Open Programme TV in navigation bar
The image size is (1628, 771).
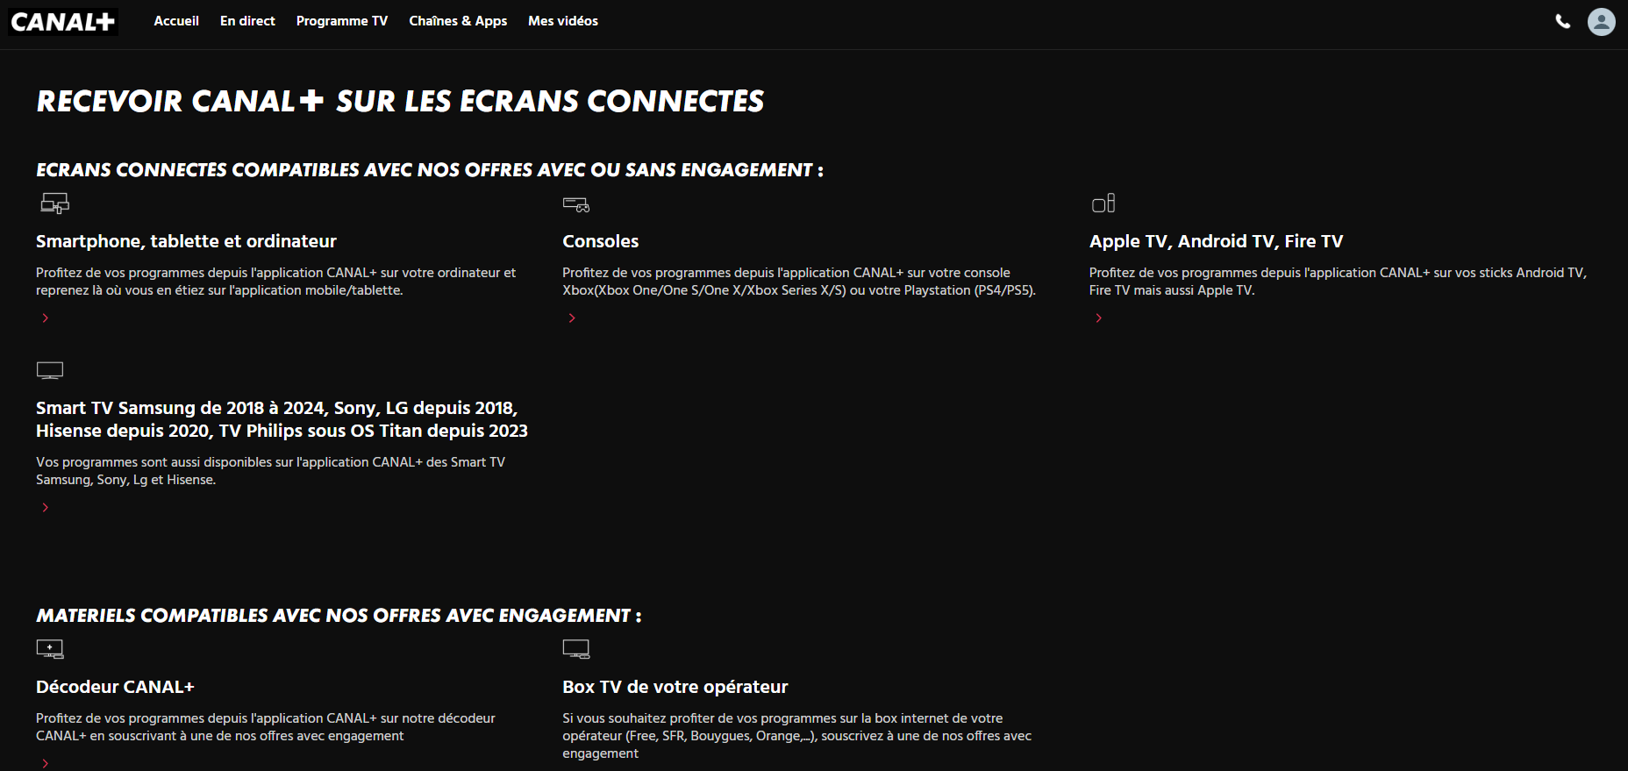pyautogui.click(x=342, y=21)
